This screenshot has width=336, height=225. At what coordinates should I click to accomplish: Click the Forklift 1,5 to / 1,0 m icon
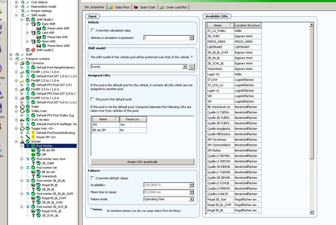pyautogui.click(x=22, y=72)
